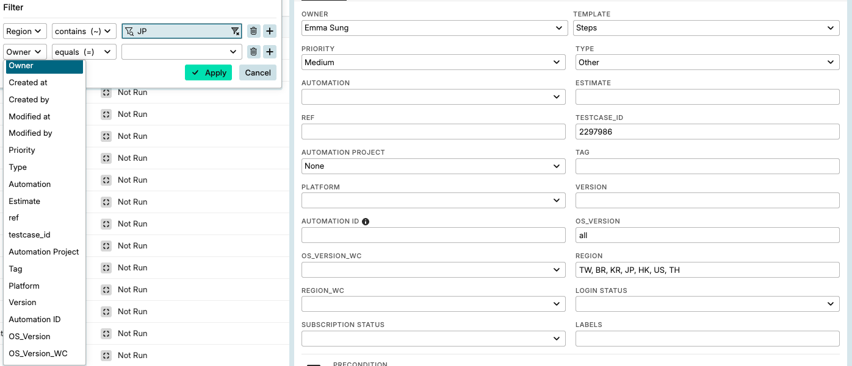Pick 'Platform' from the filter field list
852x366 pixels.
click(x=24, y=286)
